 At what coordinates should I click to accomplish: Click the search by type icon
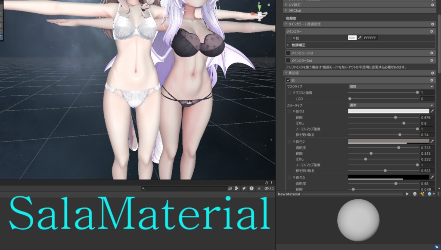tap(237, 188)
